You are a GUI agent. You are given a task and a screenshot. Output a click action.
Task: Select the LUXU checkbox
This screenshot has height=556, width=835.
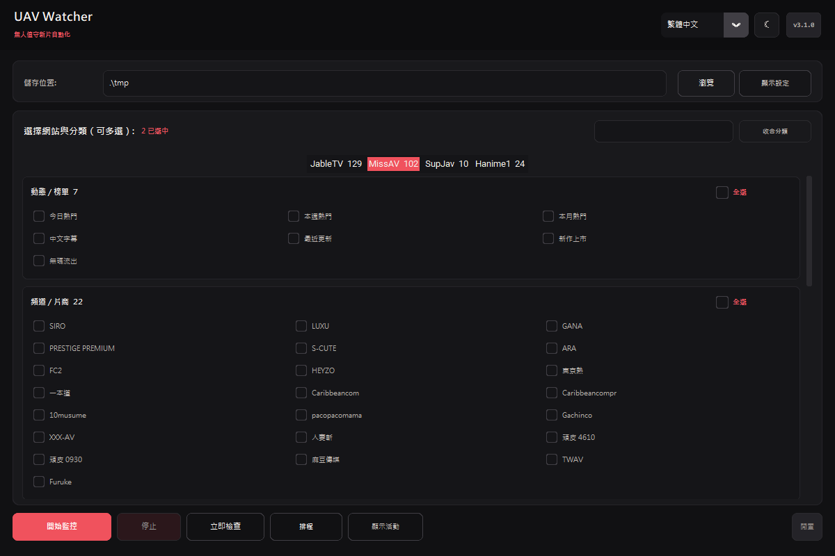coord(301,326)
